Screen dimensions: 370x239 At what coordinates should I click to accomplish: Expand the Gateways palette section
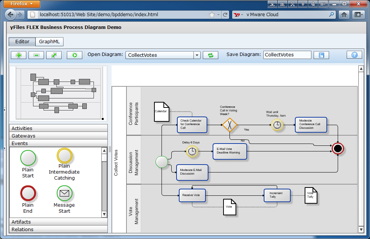point(58,136)
